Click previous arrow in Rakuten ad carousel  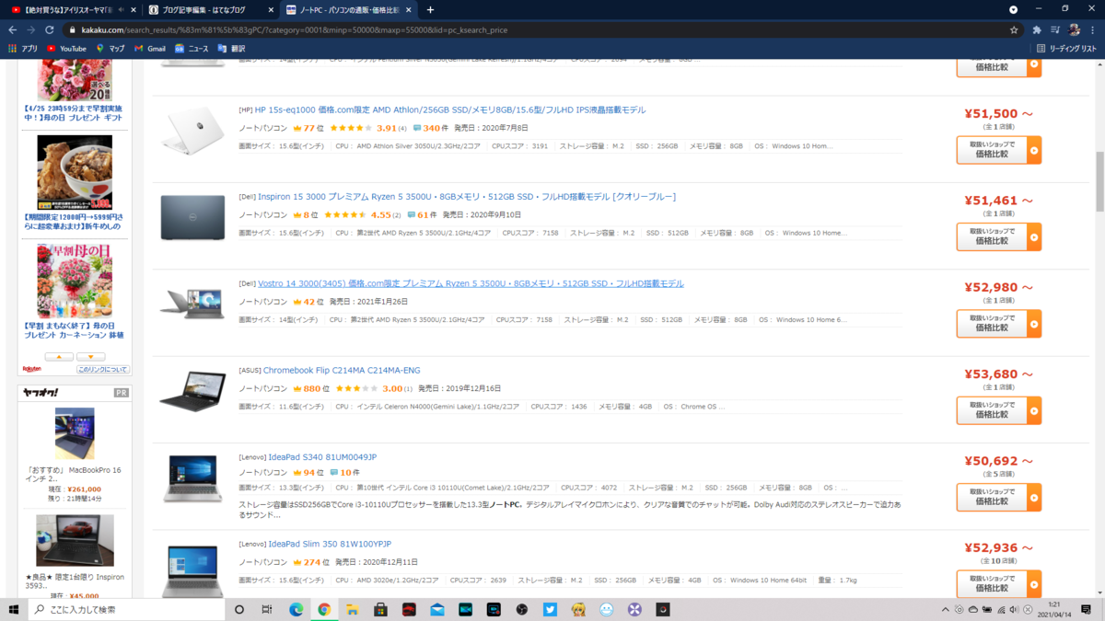coord(59,357)
